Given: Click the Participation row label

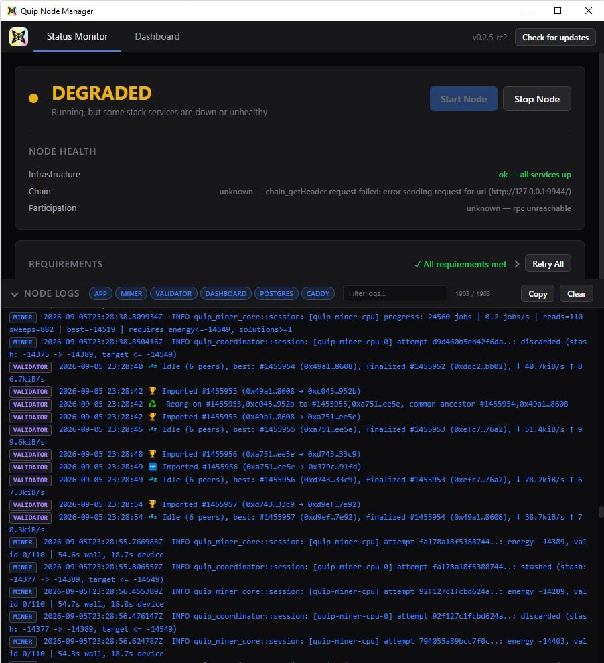Looking at the screenshot, I should pos(53,208).
